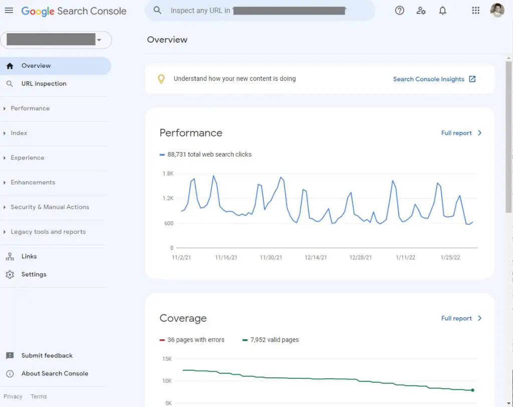The width and height of the screenshot is (513, 407).
Task: Click the Performance card heading
Action: [x=191, y=132]
